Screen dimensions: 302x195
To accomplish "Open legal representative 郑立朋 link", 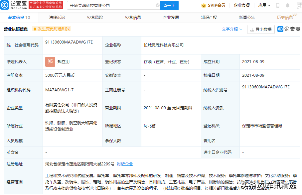I will (x=64, y=62).
